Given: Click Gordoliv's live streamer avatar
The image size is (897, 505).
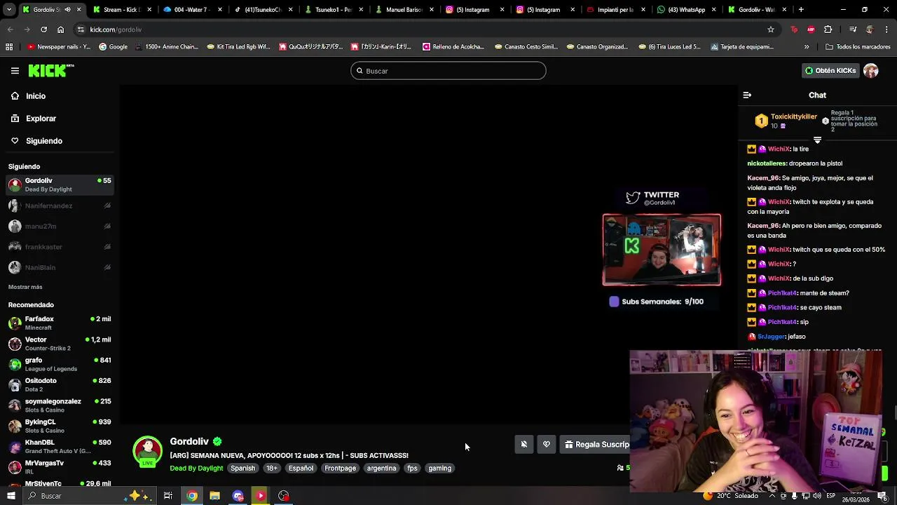Looking at the screenshot, I should (147, 452).
